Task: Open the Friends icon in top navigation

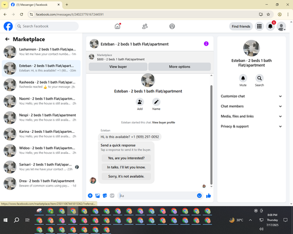Action: [145, 26]
